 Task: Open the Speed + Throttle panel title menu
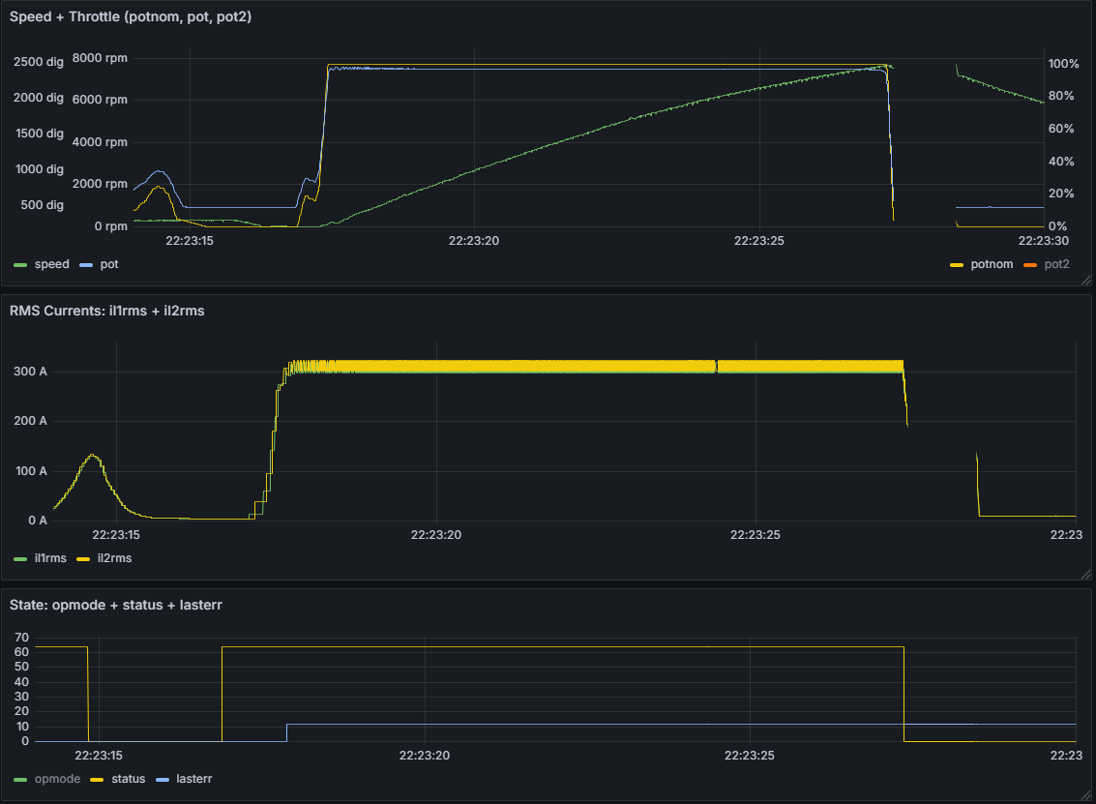point(131,16)
